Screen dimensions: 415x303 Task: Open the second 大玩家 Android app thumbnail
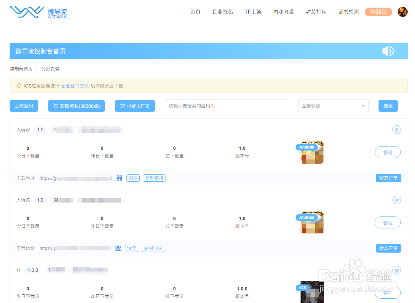pos(312,222)
